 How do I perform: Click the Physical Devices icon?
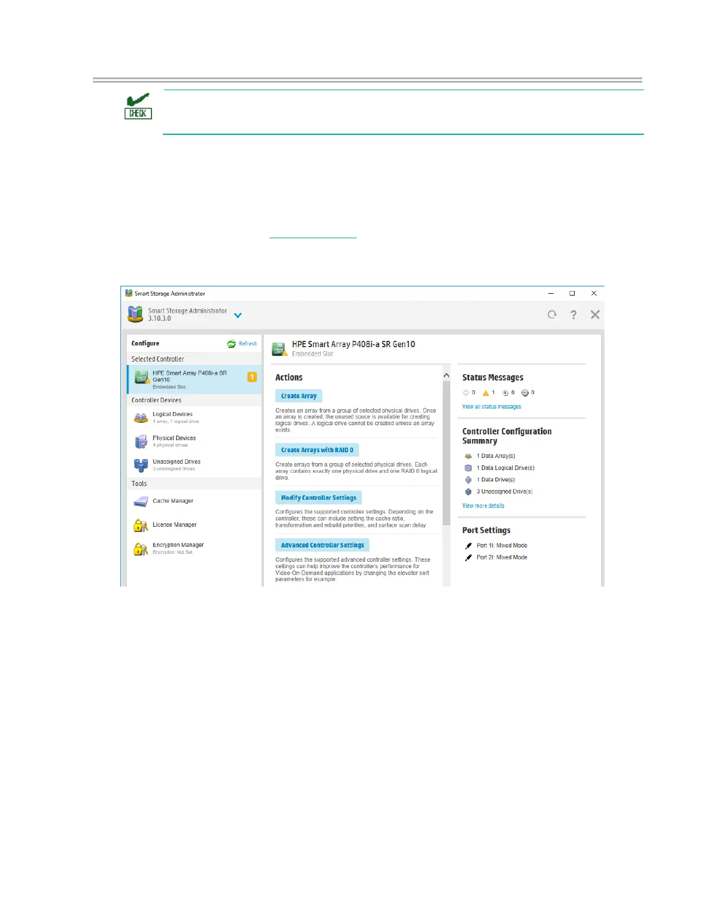141,441
